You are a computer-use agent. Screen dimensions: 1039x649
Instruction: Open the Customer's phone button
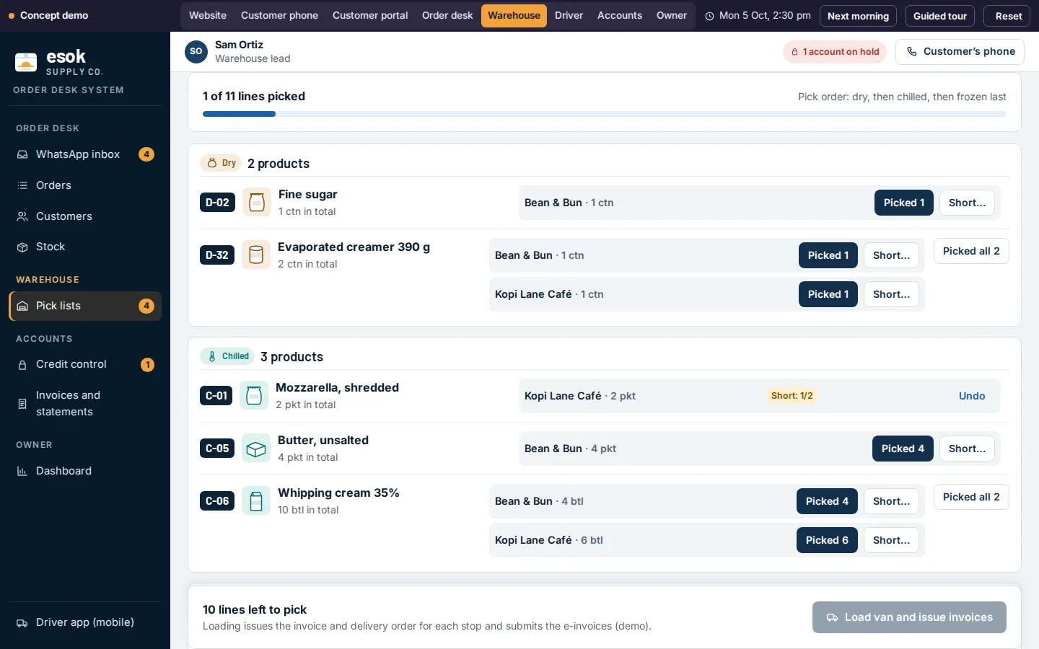960,52
